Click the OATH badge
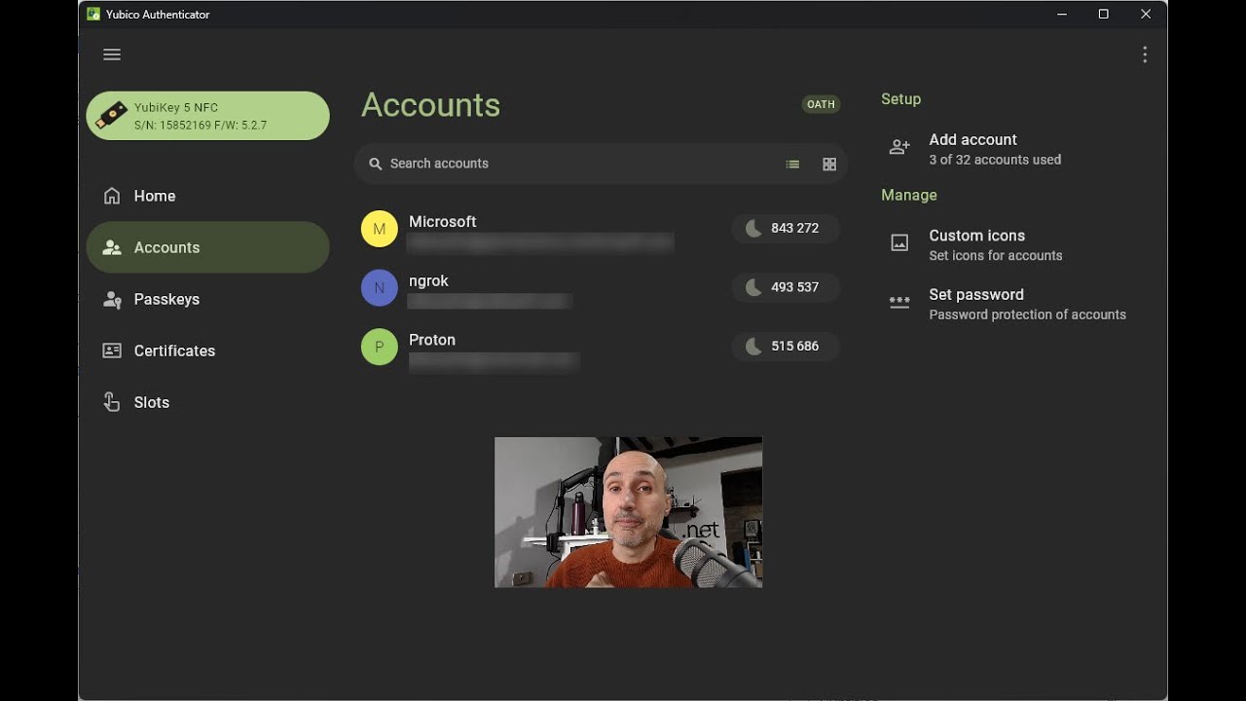This screenshot has height=701, width=1246. click(x=821, y=104)
